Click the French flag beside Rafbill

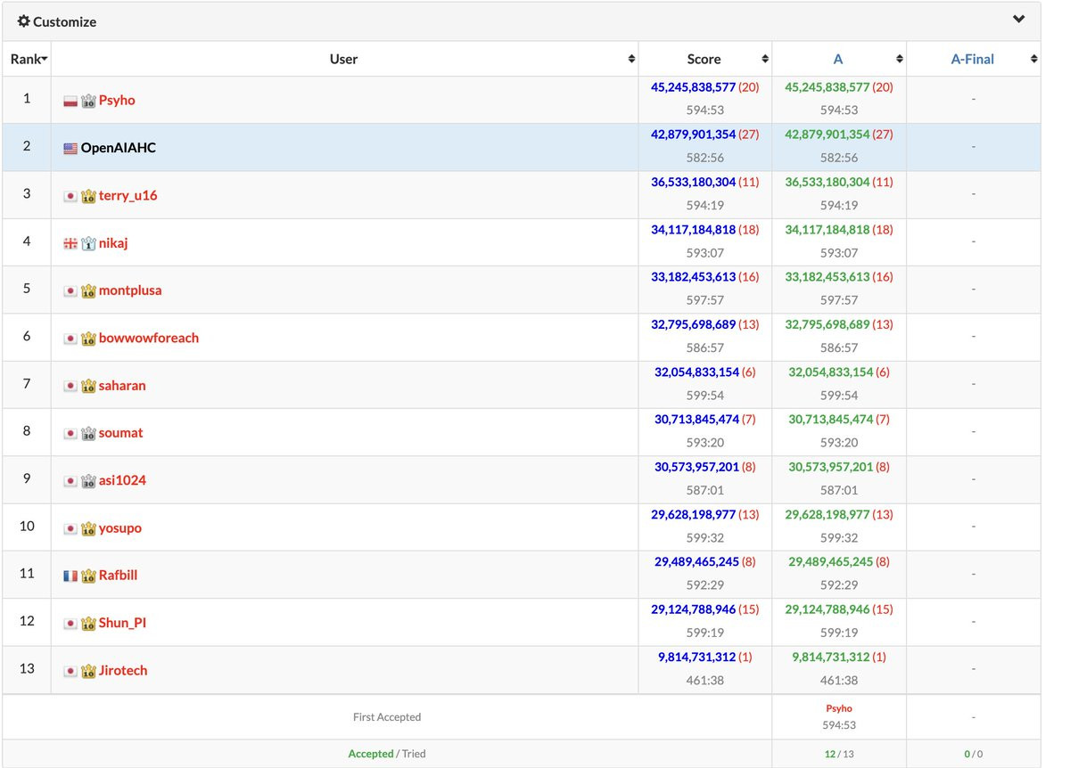70,576
